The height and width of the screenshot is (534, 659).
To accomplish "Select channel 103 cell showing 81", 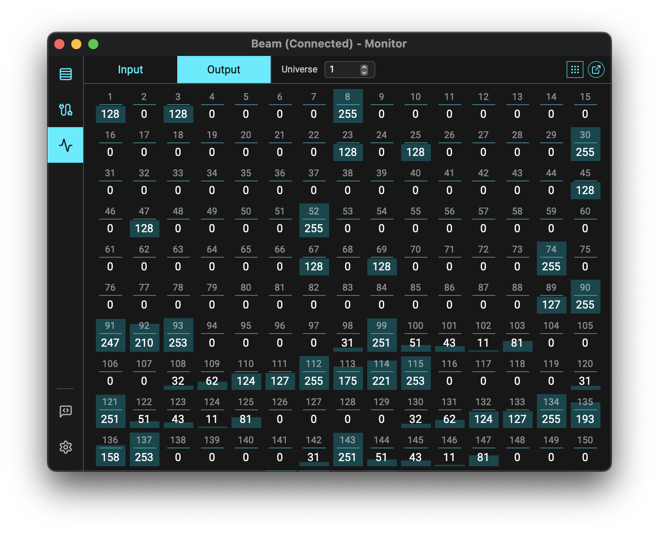I will 517,335.
